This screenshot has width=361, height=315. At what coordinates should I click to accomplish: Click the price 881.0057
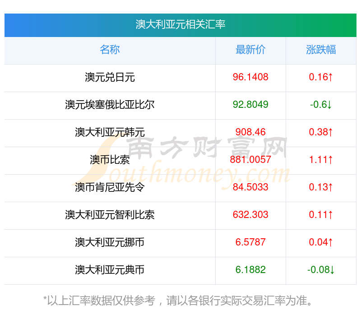[250, 160]
